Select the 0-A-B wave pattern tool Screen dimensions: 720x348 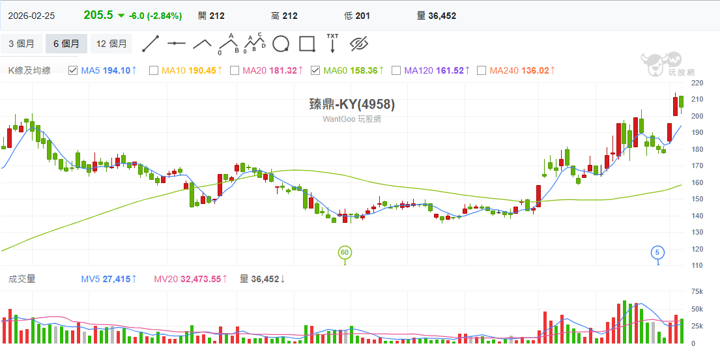point(228,44)
